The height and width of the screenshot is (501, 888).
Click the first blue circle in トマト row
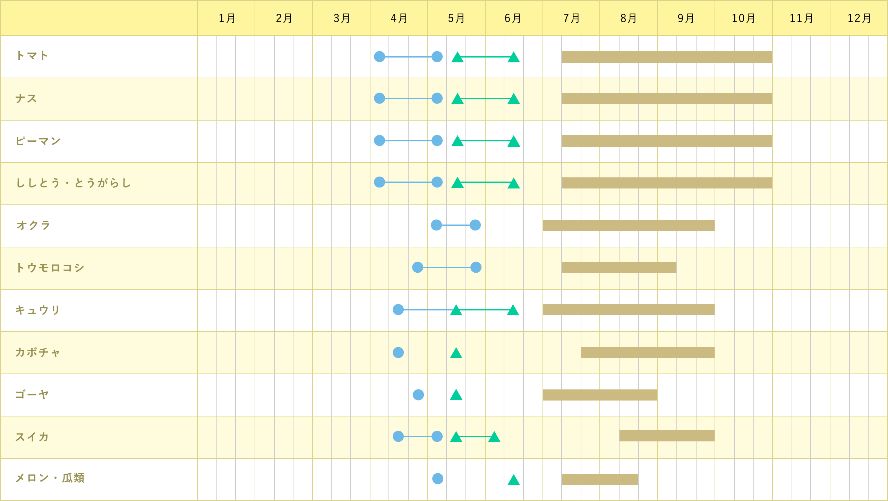379,56
